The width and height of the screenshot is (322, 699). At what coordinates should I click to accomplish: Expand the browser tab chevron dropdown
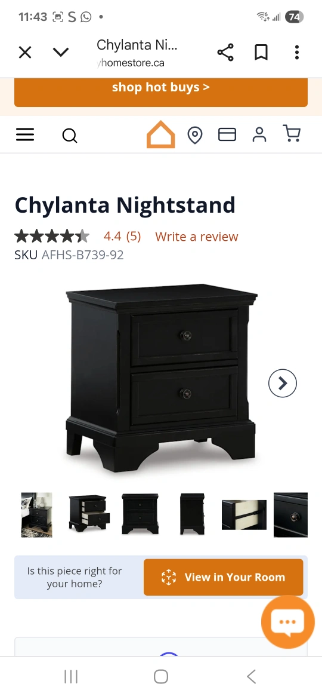[x=61, y=53]
